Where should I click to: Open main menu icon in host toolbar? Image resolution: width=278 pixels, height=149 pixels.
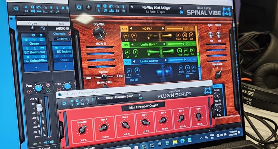click(x=26, y=7)
